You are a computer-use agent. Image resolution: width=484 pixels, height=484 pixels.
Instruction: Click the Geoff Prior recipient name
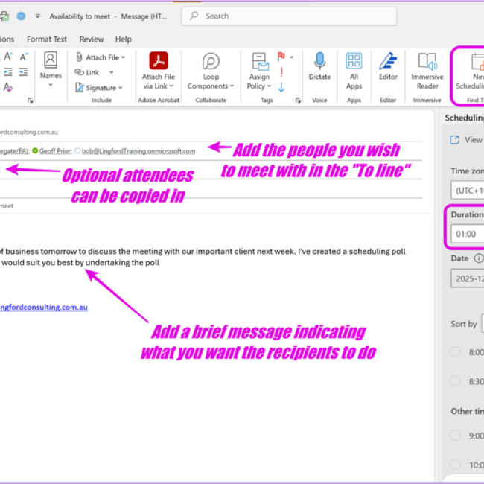(57, 150)
